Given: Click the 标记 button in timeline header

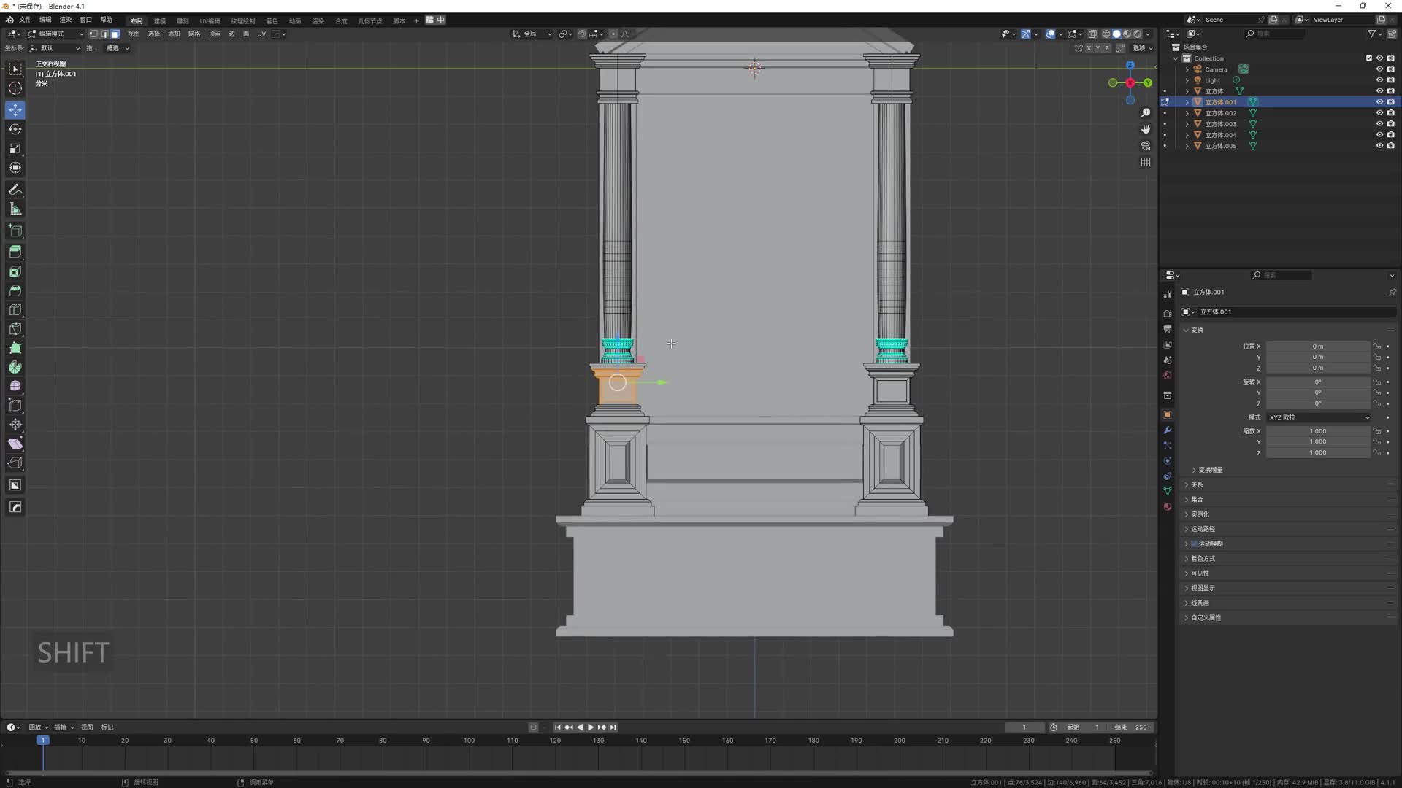Looking at the screenshot, I should [107, 727].
